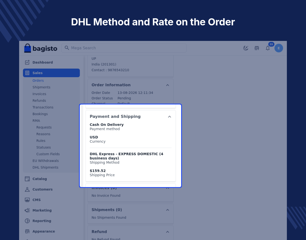306x240 pixels.
Task: Click the Appearance sidebar icon
Action: pyautogui.click(x=27, y=232)
